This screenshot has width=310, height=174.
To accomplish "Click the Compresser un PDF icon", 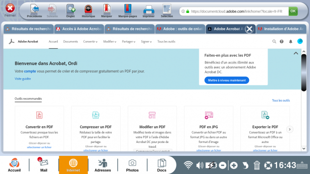I will point(96,115).
